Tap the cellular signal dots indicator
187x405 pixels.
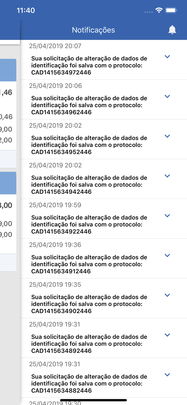[149, 11]
